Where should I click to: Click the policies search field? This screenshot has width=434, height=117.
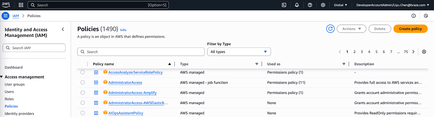click(141, 52)
